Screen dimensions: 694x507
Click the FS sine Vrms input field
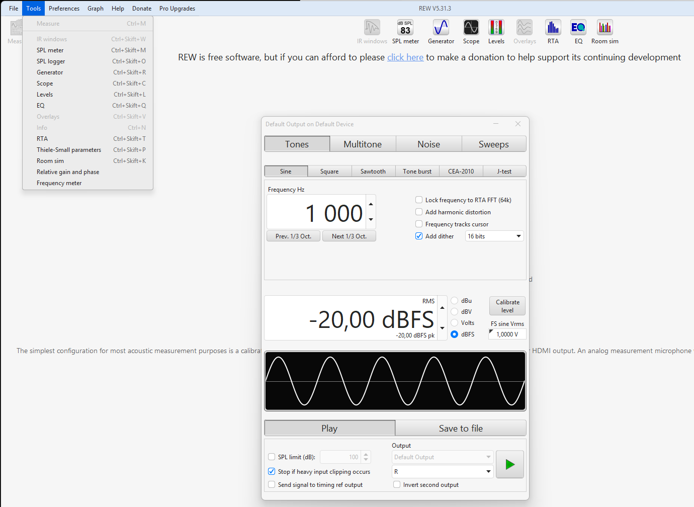tap(507, 334)
